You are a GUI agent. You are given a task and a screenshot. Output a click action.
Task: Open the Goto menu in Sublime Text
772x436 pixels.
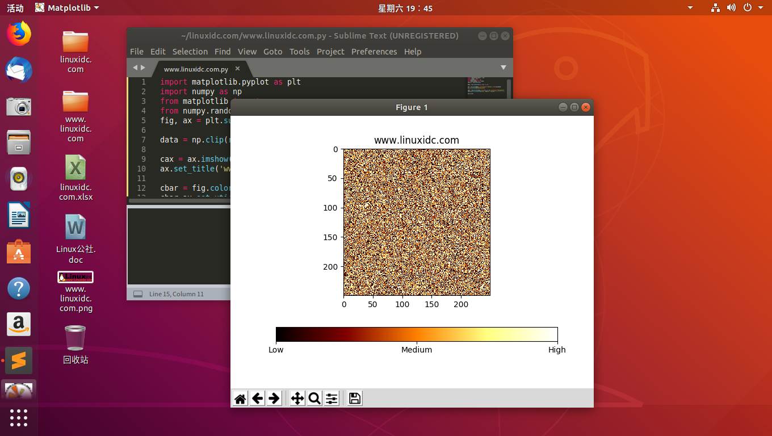273,52
